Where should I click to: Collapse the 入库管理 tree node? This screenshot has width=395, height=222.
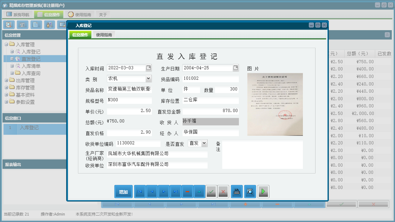[6, 45]
